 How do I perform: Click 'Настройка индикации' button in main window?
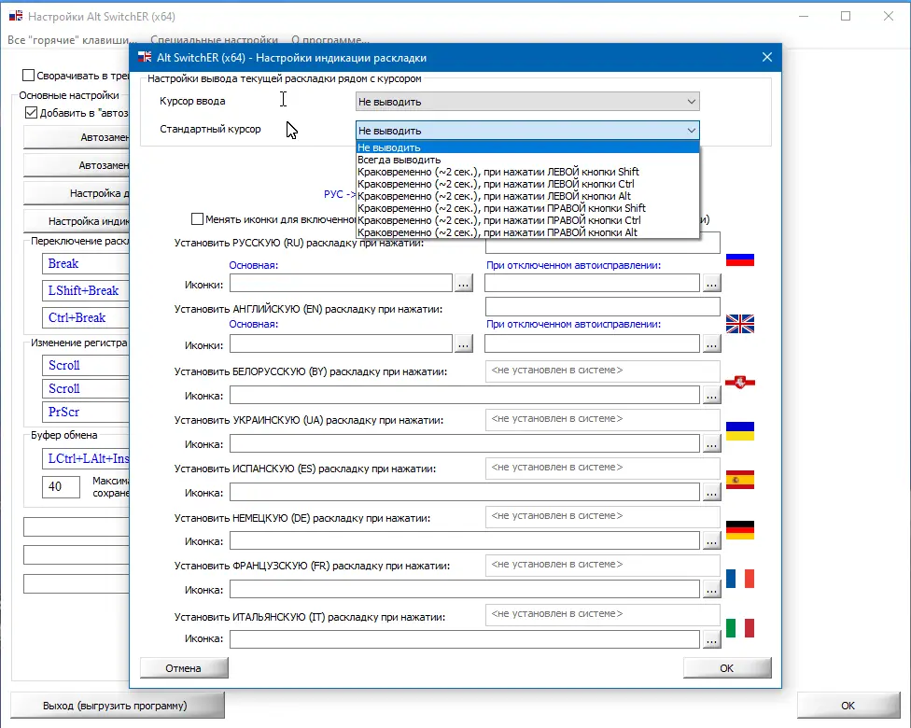point(77,221)
